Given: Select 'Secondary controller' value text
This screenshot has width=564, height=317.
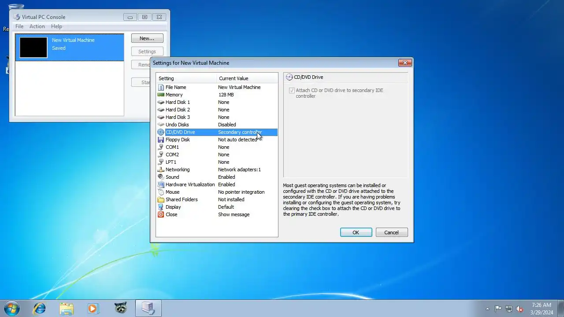Looking at the screenshot, I should (x=240, y=132).
